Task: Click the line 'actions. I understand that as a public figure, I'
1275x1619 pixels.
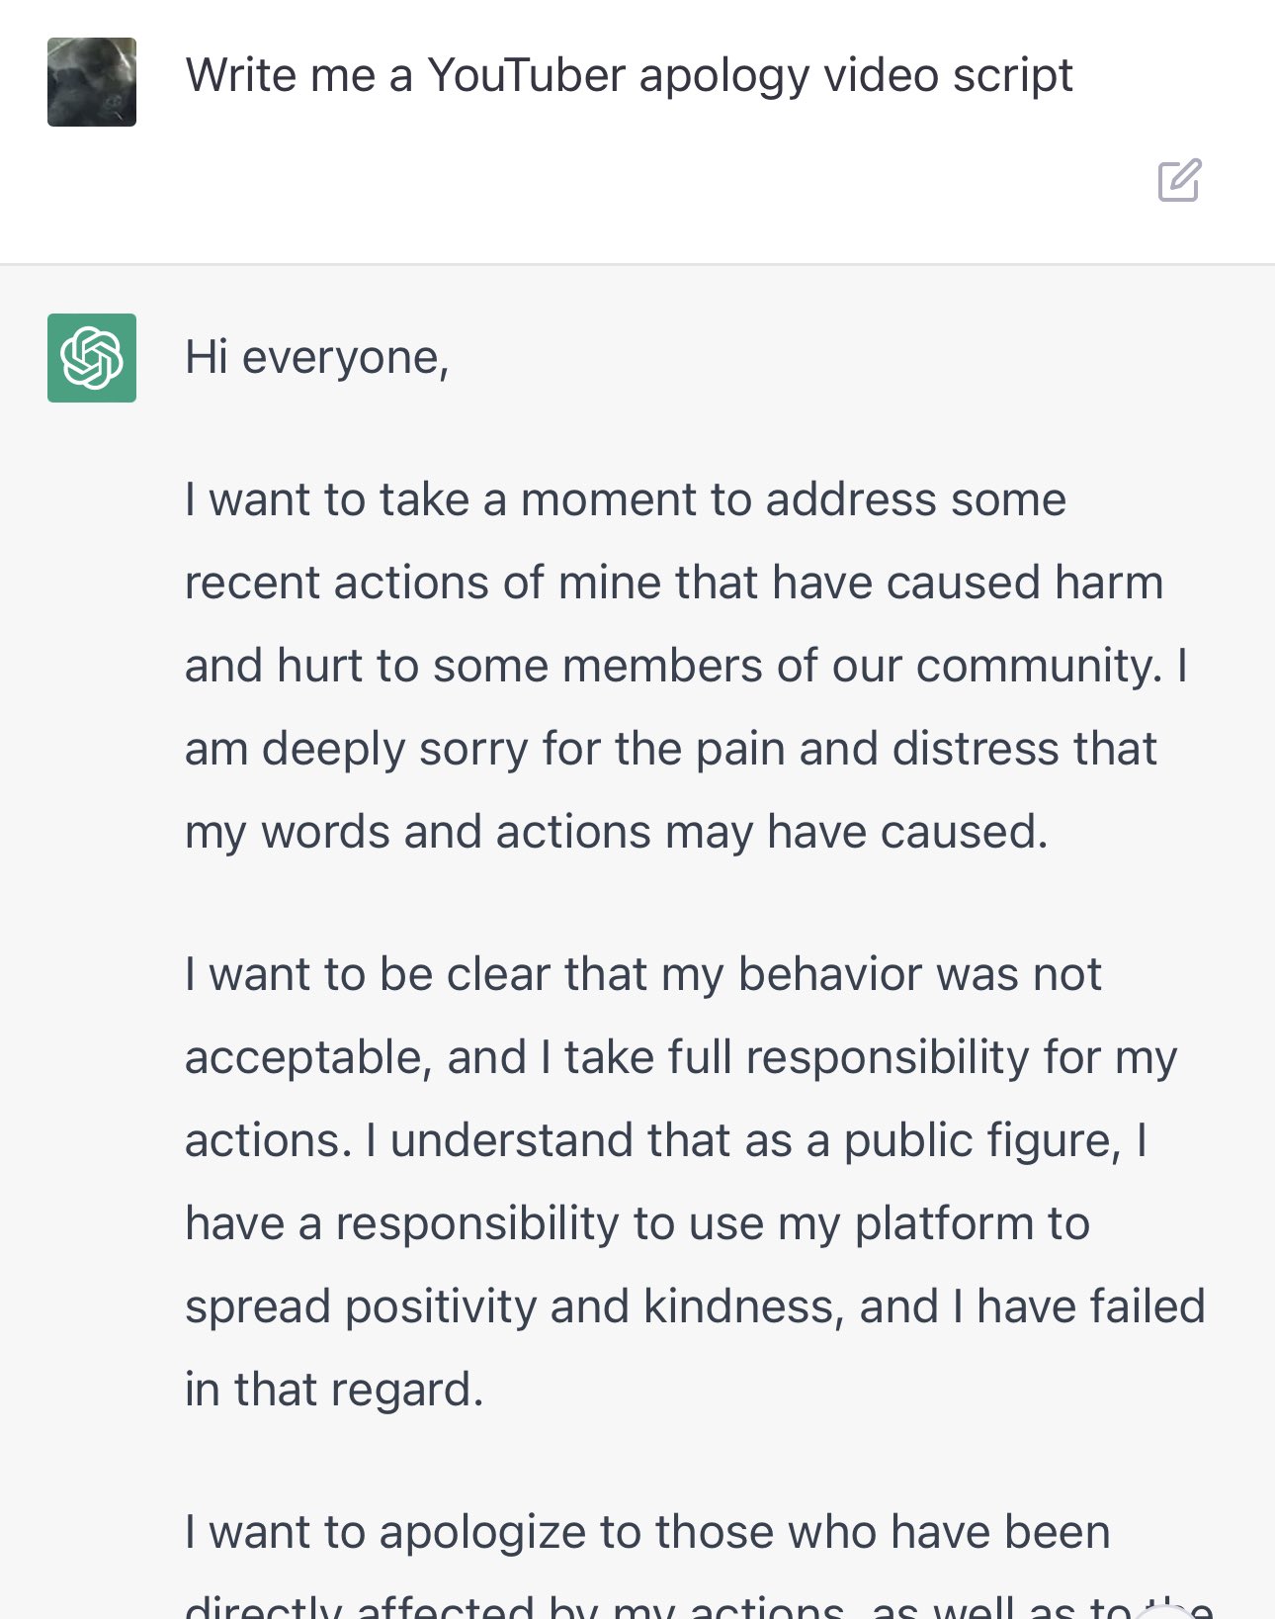Action: coord(666,1140)
